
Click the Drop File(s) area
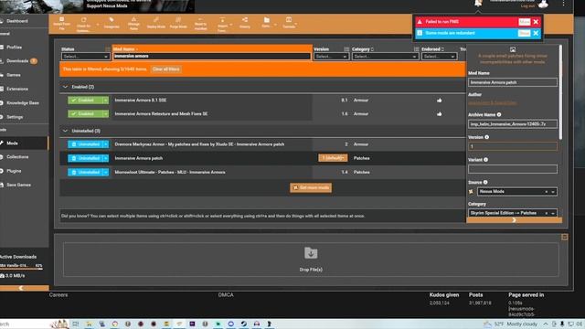pyautogui.click(x=311, y=260)
